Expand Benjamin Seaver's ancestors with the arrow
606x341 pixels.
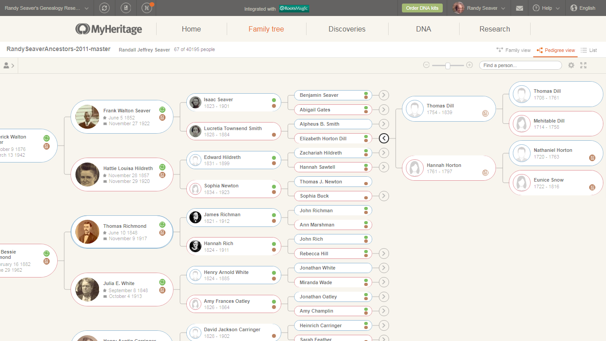click(x=383, y=95)
